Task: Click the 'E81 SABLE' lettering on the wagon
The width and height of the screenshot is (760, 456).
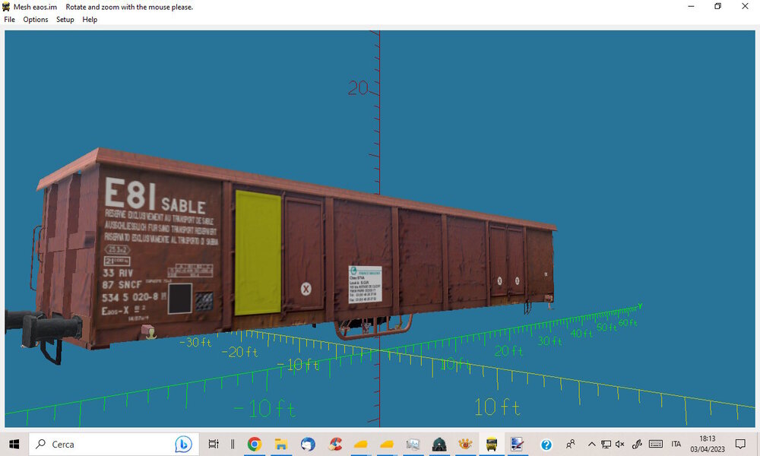Action: [x=155, y=196]
